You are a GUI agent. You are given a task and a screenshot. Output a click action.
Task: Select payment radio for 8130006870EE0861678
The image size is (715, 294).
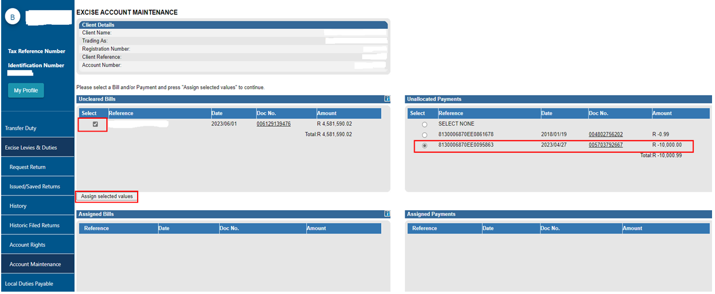click(x=424, y=135)
